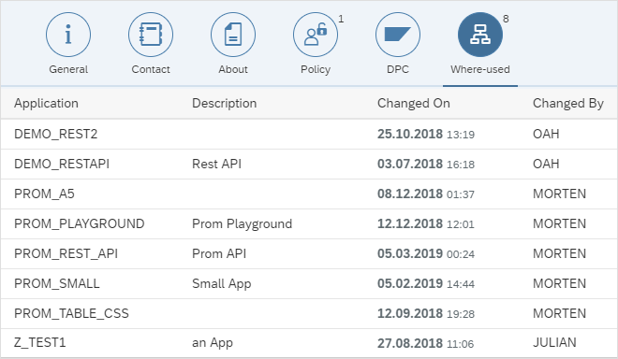Open the About document icon
The width and height of the screenshot is (618, 359).
click(x=233, y=35)
